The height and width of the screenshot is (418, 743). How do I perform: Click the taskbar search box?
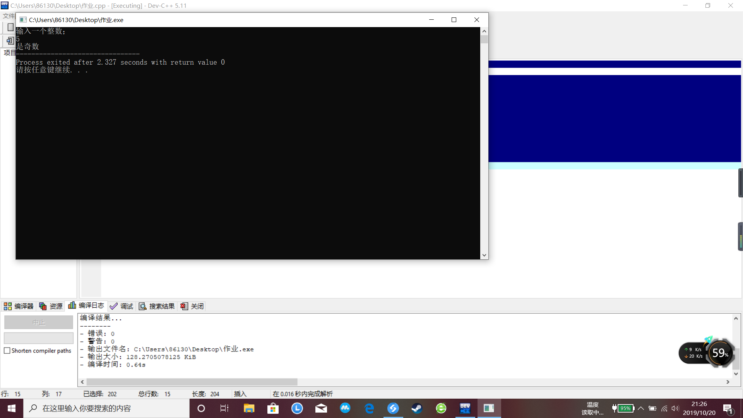(x=106, y=408)
